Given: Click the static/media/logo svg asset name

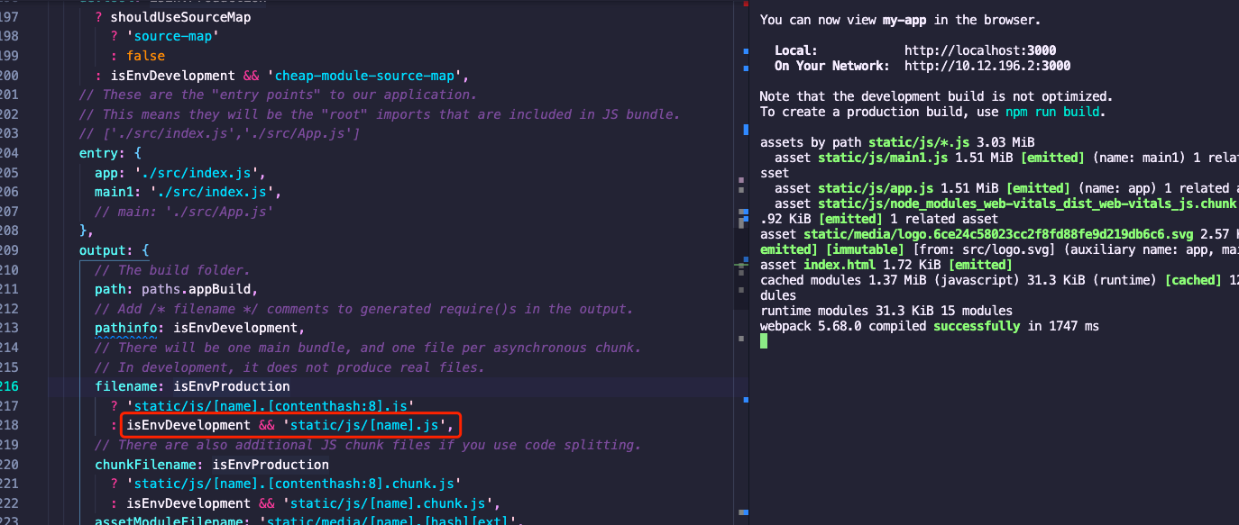Looking at the screenshot, I should (998, 234).
